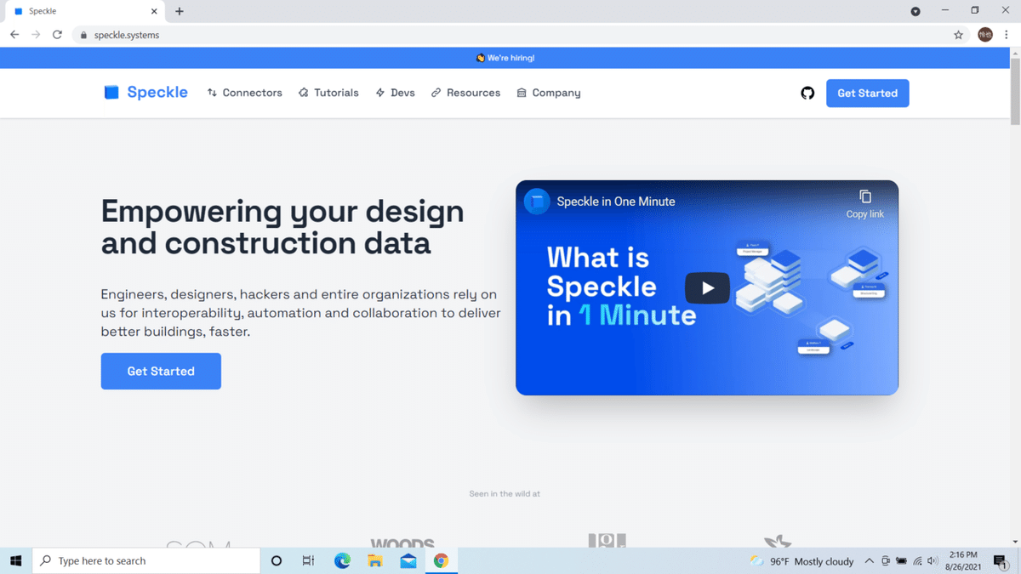This screenshot has width=1021, height=574.
Task: Copy the video link via Copy link icon
Action: coord(864,204)
